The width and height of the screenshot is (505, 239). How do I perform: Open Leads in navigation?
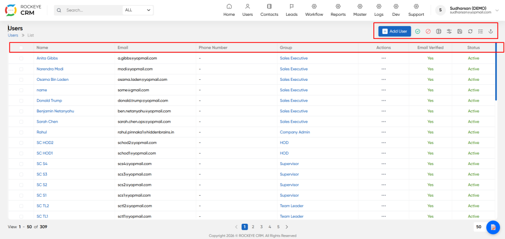click(x=291, y=10)
